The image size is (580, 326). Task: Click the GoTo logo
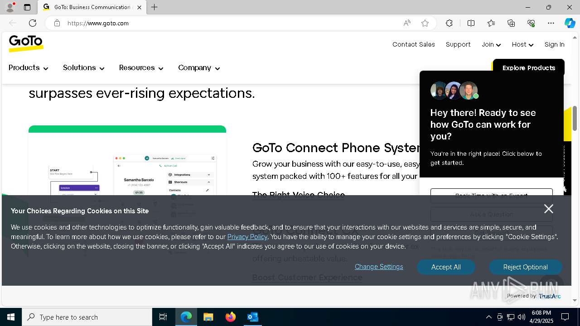[26, 43]
